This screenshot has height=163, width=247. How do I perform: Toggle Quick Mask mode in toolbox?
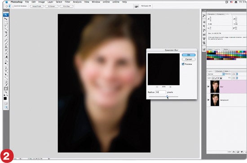pyautogui.click(x=6, y=103)
